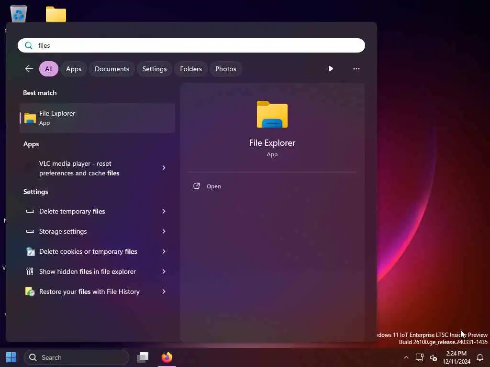This screenshot has width=490, height=367.
Task: Switch to the Apps filter
Action: point(74,69)
